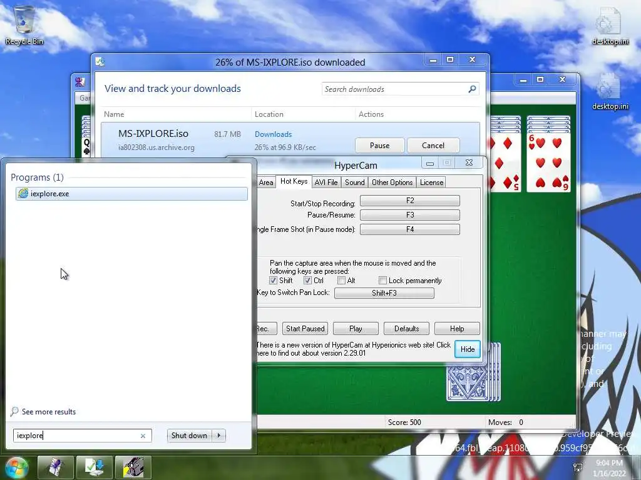
Task: Click the Moves: 0 status text
Action: pos(506,422)
